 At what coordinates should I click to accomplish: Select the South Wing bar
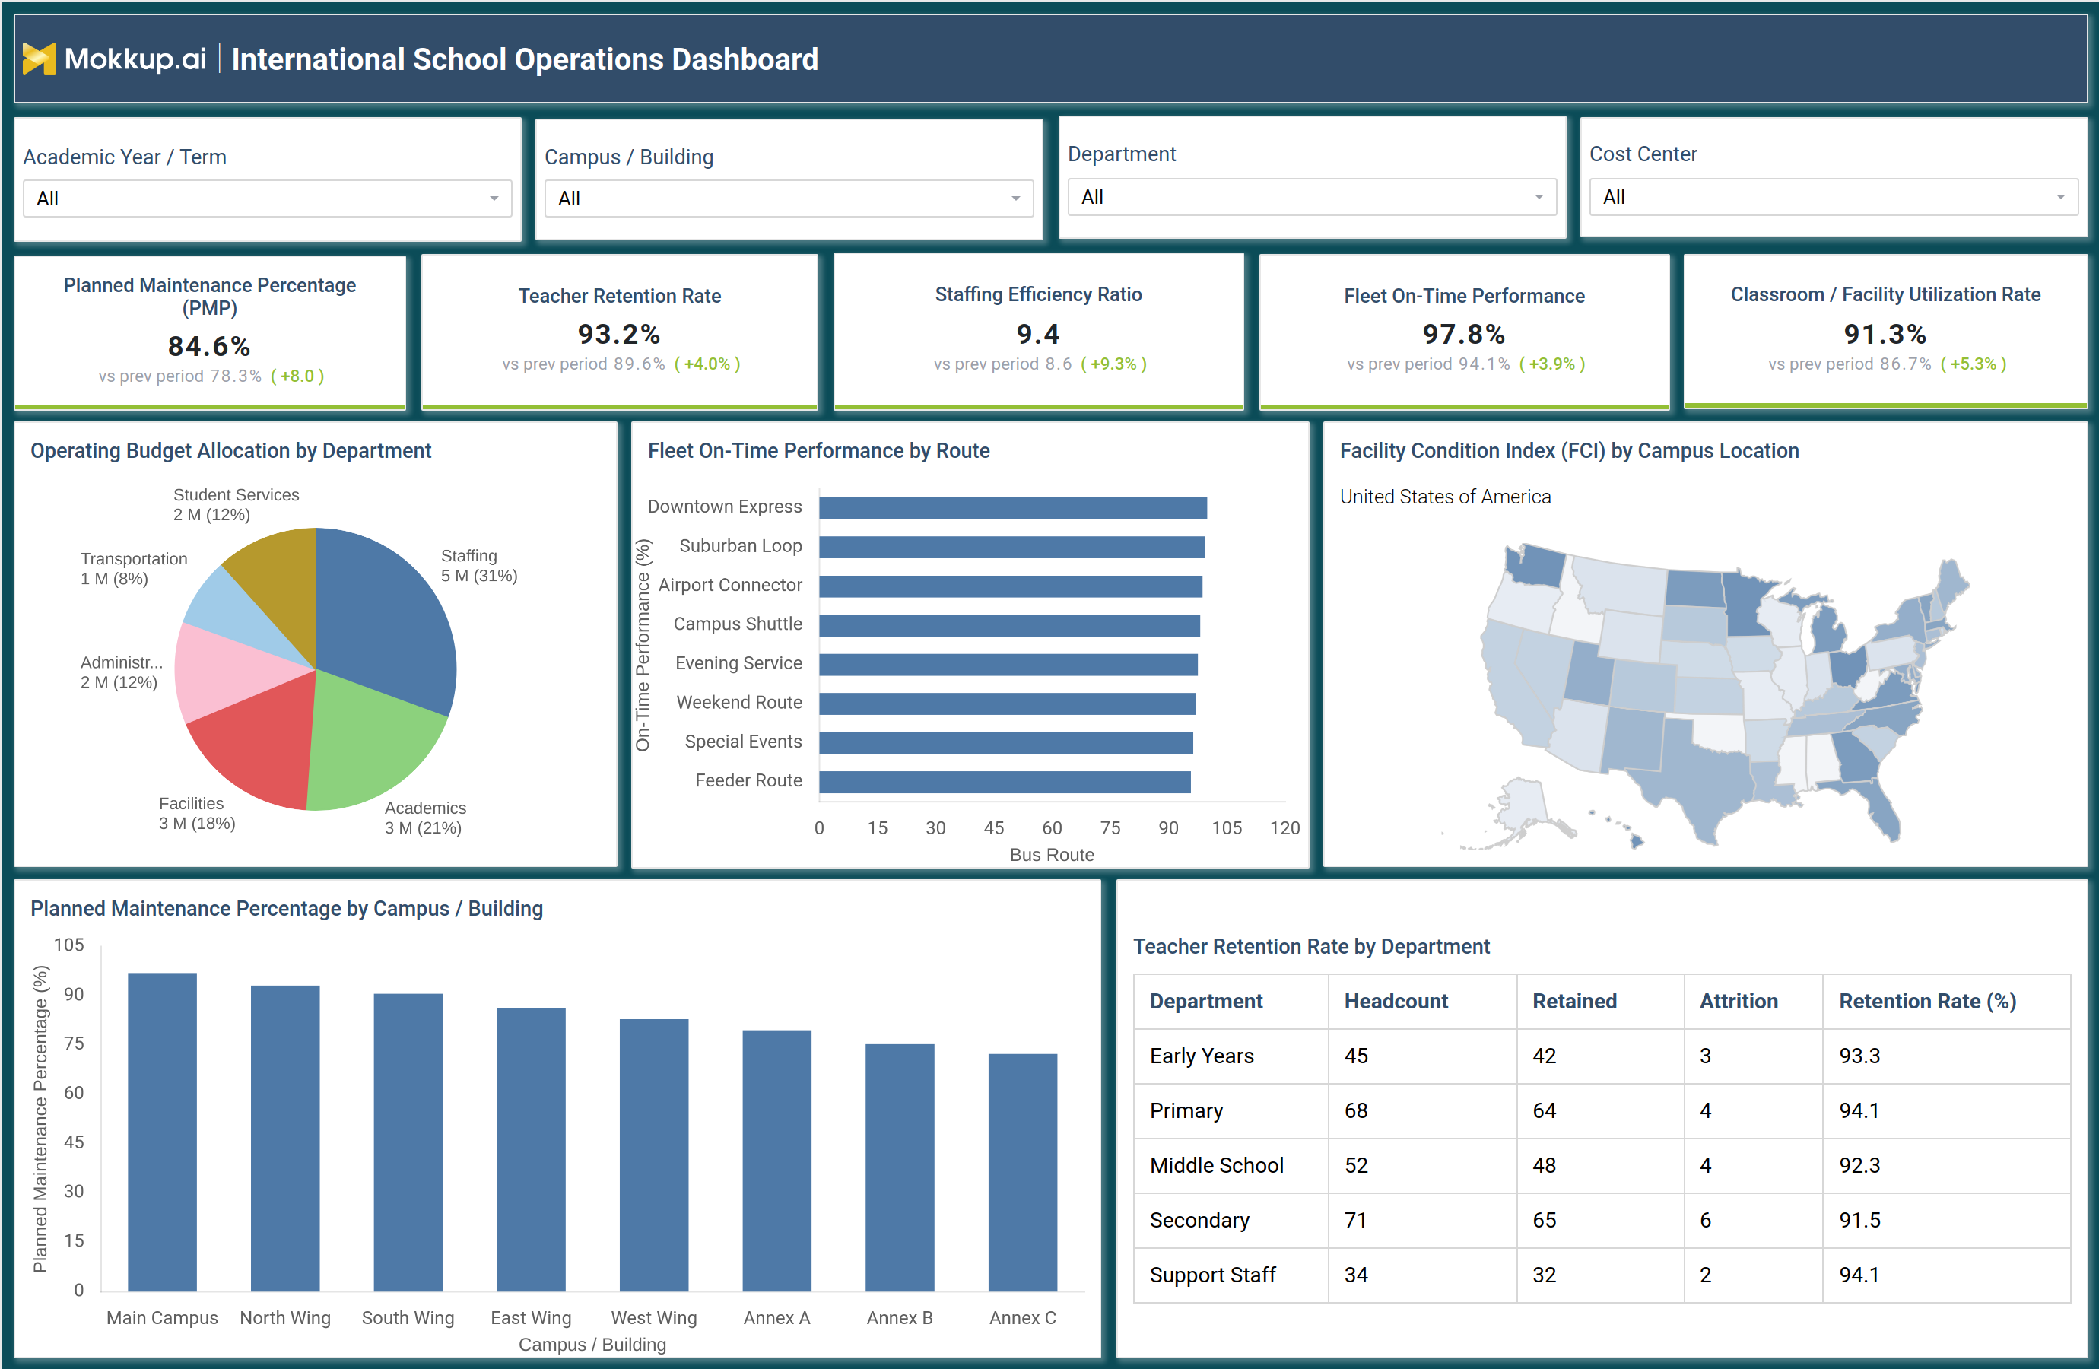point(408,1142)
